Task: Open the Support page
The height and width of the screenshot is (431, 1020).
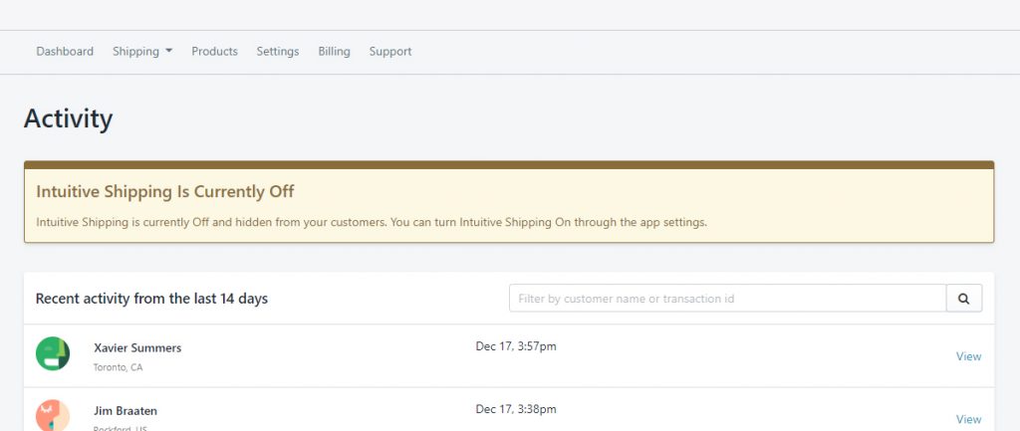Action: [x=390, y=52]
